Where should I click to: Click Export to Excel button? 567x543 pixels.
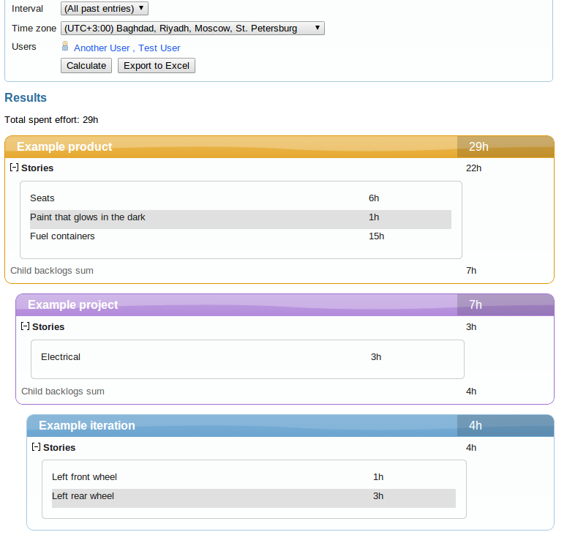click(x=157, y=66)
